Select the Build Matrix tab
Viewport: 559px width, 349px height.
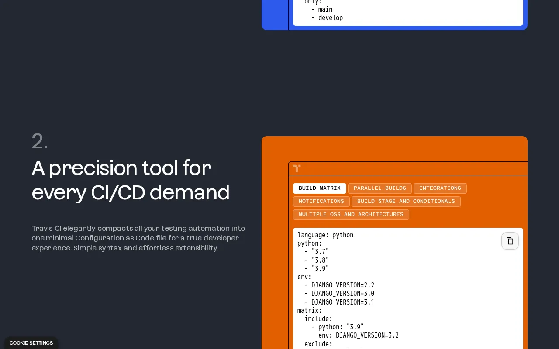point(320,188)
